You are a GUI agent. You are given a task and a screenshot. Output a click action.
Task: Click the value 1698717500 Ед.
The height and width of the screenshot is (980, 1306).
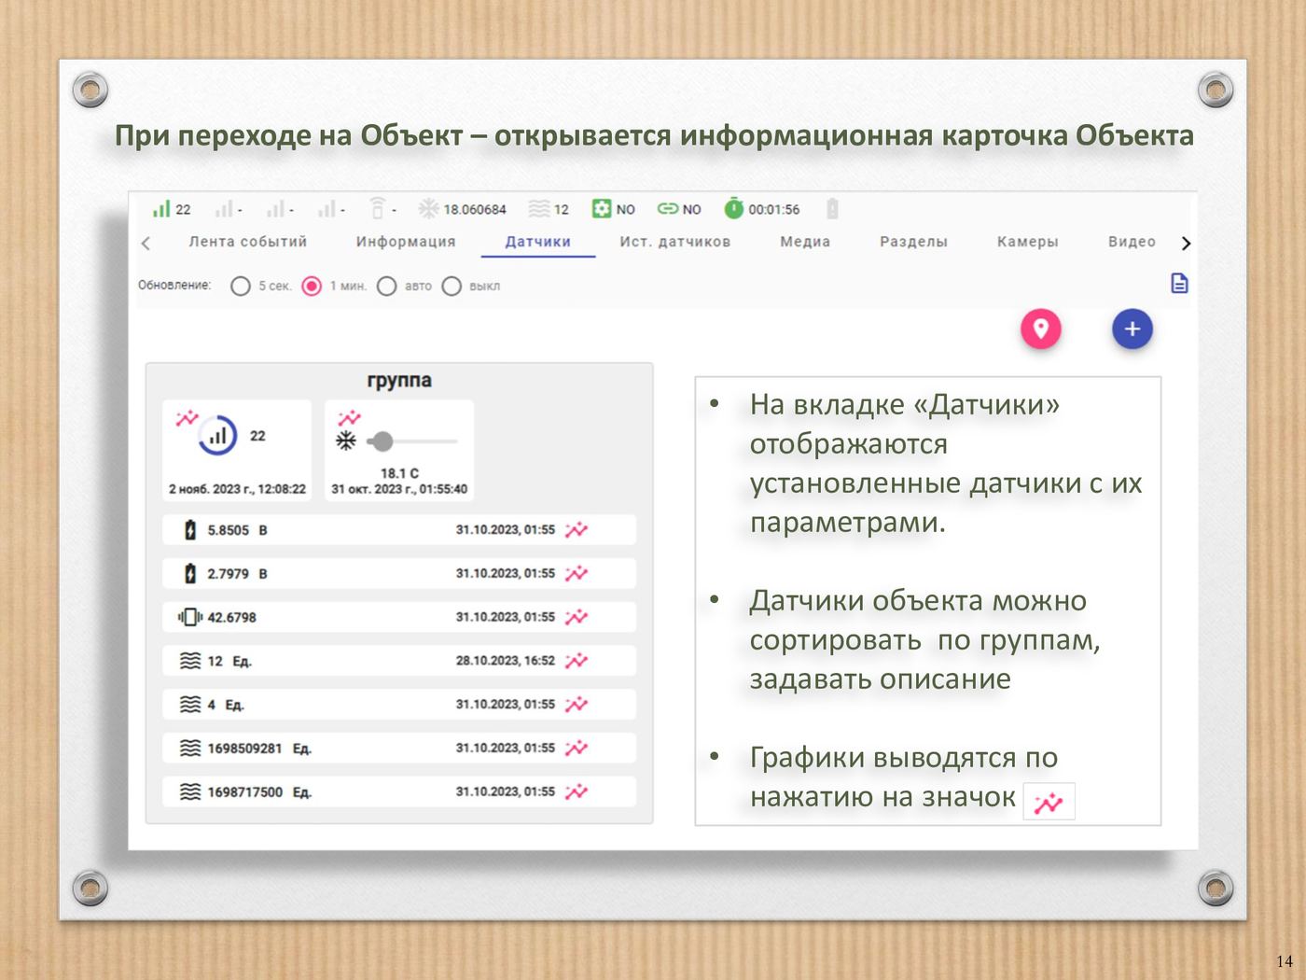(259, 792)
